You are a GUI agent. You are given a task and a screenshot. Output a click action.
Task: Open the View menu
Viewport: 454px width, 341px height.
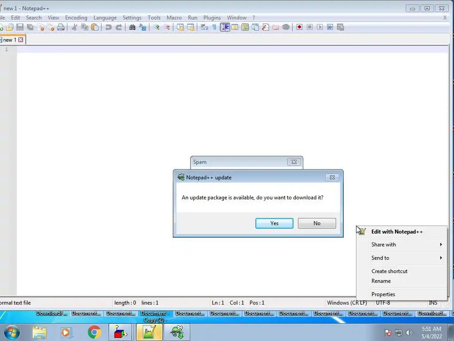click(53, 18)
